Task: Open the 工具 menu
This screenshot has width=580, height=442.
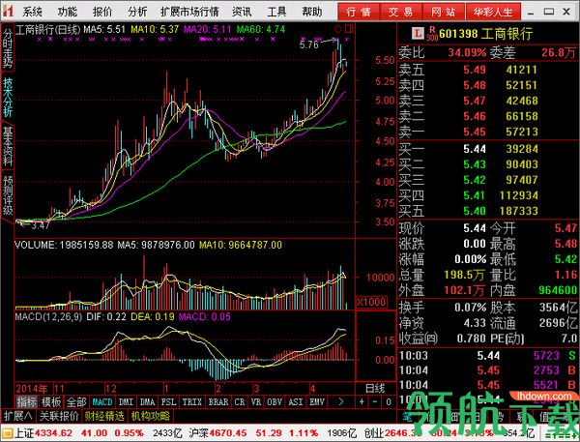Action: [x=276, y=12]
